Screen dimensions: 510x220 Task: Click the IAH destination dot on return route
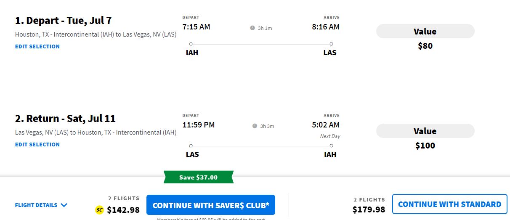pyautogui.click(x=332, y=146)
